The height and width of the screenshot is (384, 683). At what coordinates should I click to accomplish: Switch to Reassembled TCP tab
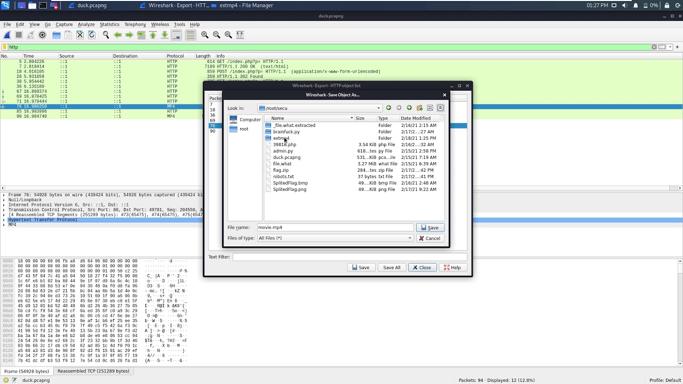point(93,371)
